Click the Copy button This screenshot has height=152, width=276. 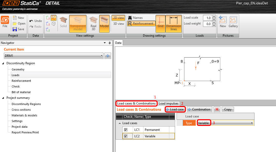[228, 109]
